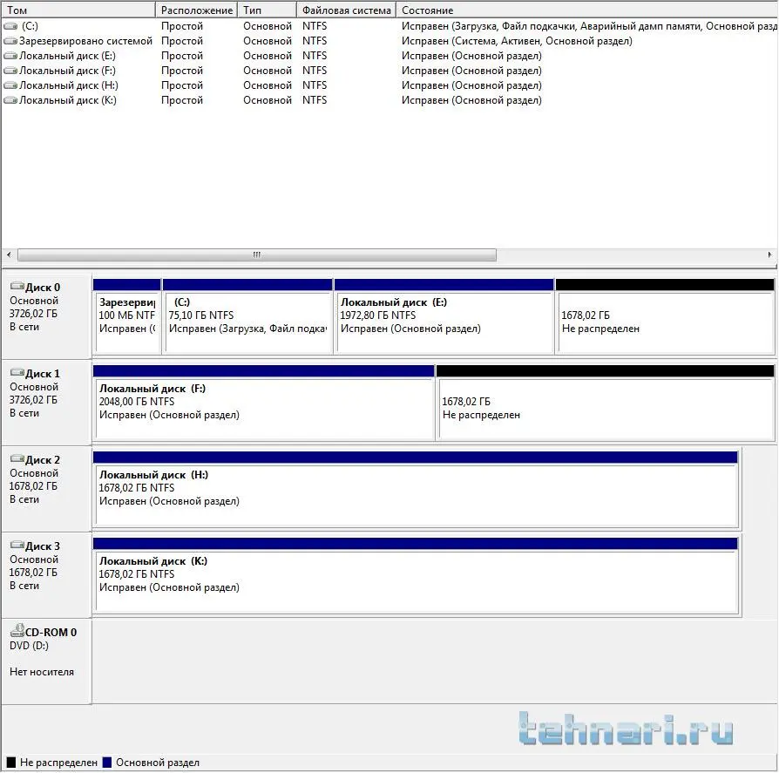This screenshot has height=773, width=779.
Task: Click the 'Основной раздел' legend label
Action: click(158, 763)
